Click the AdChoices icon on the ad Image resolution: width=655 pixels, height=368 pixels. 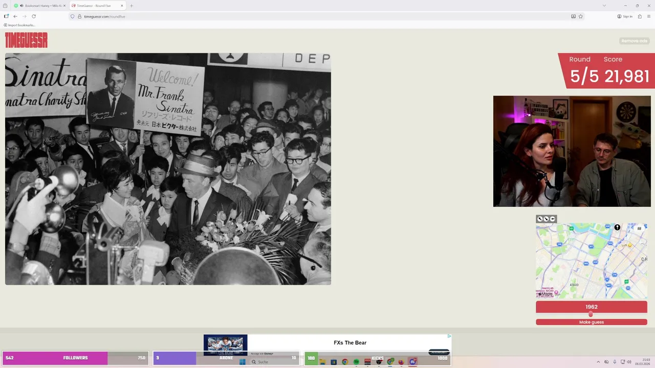(x=449, y=336)
